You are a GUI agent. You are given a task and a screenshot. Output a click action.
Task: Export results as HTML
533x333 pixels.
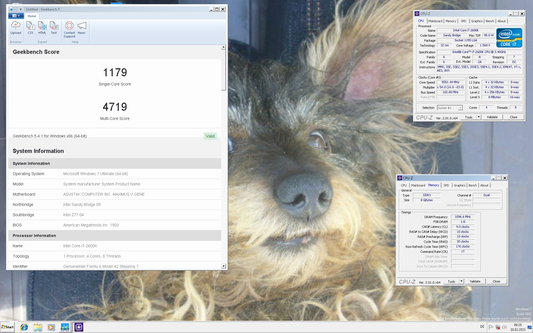42,28
